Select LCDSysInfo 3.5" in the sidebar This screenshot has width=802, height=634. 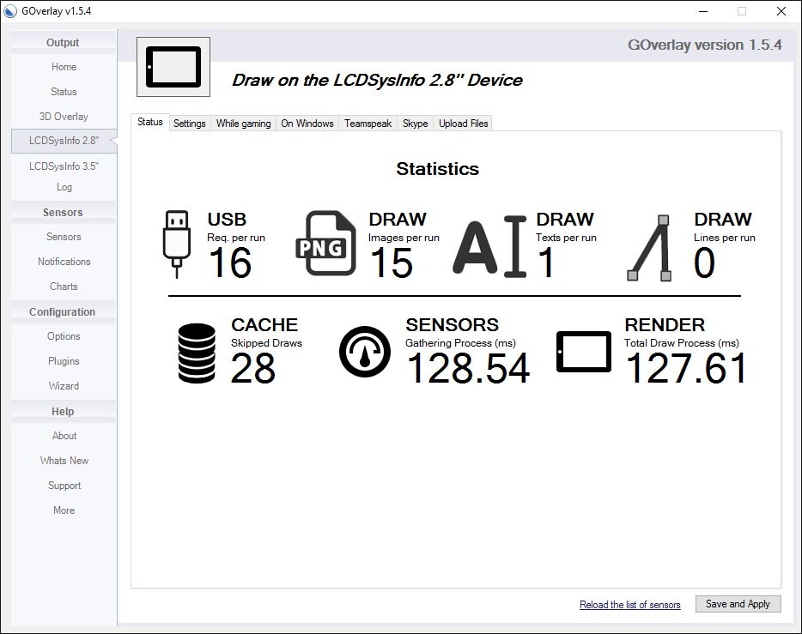coord(64,166)
